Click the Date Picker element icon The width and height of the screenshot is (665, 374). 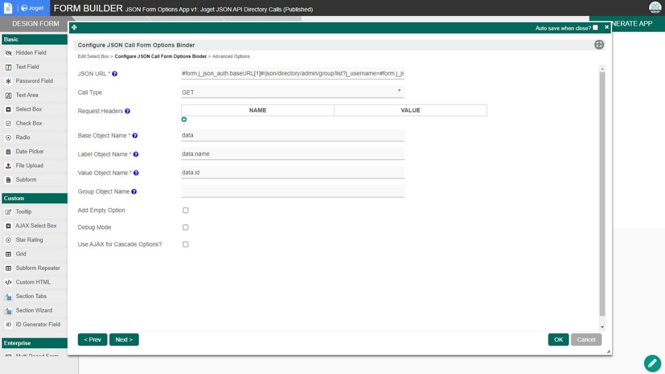tap(8, 152)
